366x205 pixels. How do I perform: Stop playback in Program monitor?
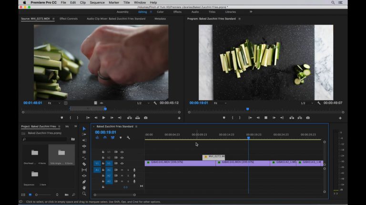click(266, 118)
